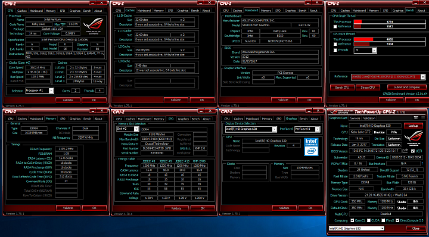Click OK in the Mainboard tab window
This screenshot has width=429, height=237.
click(309, 100)
